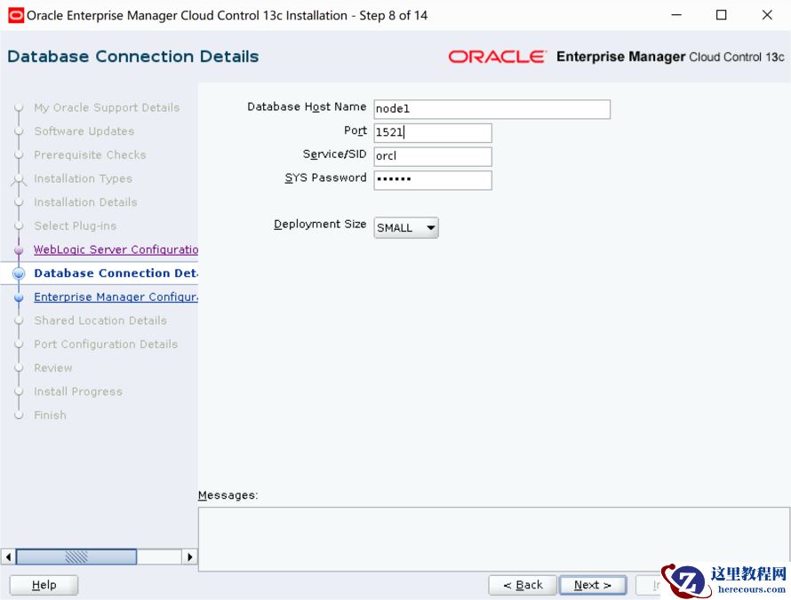
Task: Click 'Prerequisite Checks' step text
Action: pyautogui.click(x=91, y=155)
